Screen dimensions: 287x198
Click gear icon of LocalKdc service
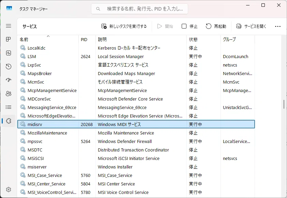pyautogui.click(x=23, y=48)
